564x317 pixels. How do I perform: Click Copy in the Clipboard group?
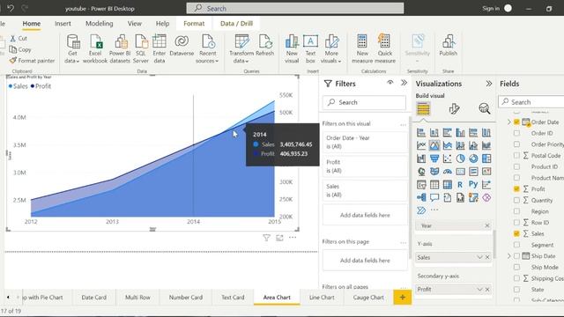pyautogui.click(x=20, y=49)
